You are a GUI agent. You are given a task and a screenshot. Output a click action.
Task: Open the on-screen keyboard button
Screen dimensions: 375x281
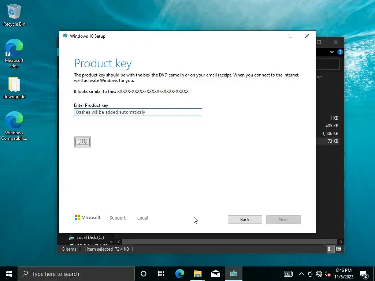click(x=82, y=142)
